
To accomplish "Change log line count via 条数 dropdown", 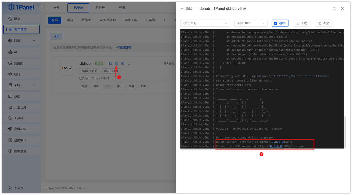I will coord(251,23).
